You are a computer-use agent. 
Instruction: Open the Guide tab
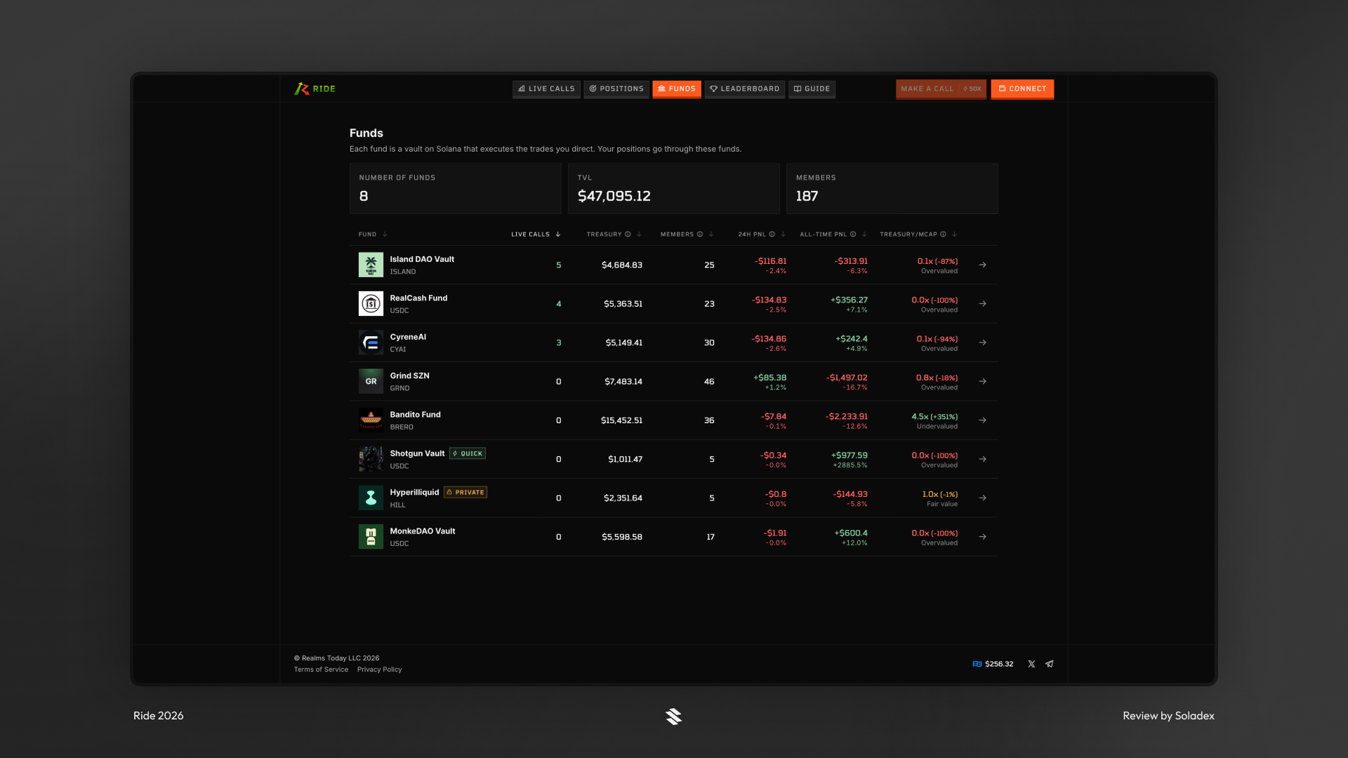click(x=812, y=89)
